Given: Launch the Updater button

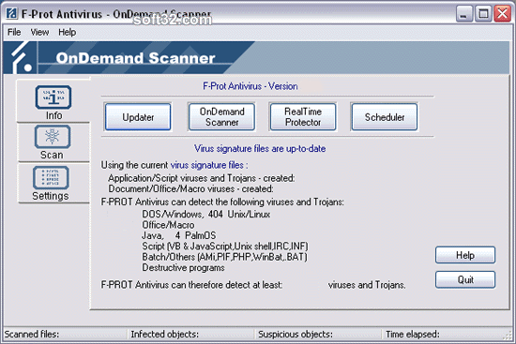Looking at the screenshot, I should [x=138, y=117].
